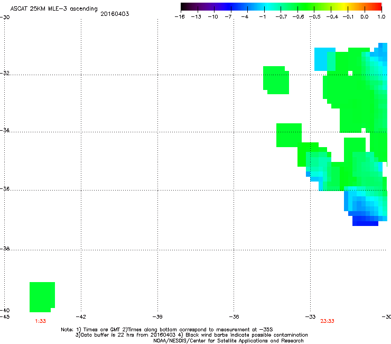Click the colorbar label -0.7
Screen dimensions: 391x344
coord(281,17)
